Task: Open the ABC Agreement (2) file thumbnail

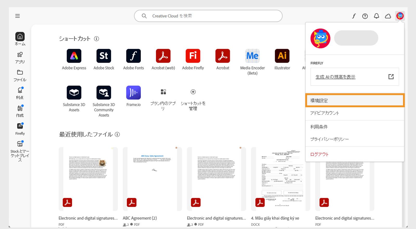Action: coord(152,179)
